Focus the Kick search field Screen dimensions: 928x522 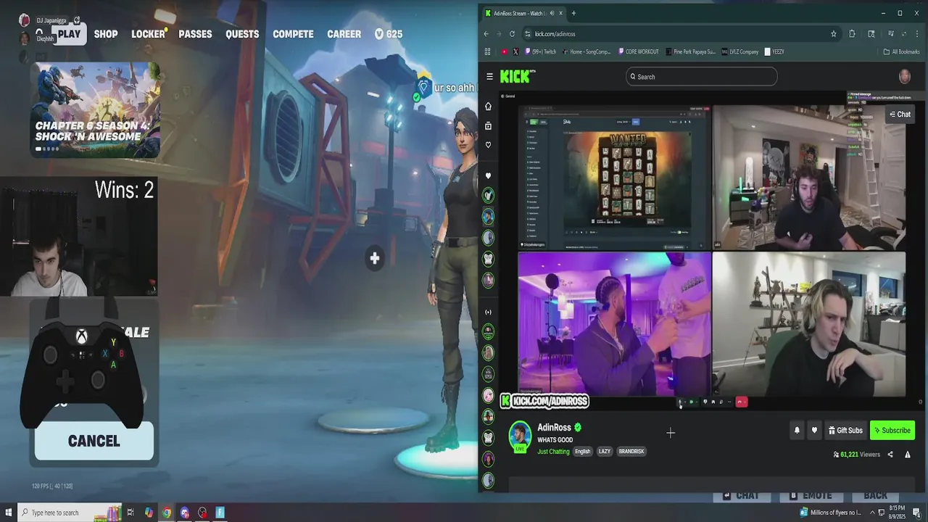[x=702, y=77]
